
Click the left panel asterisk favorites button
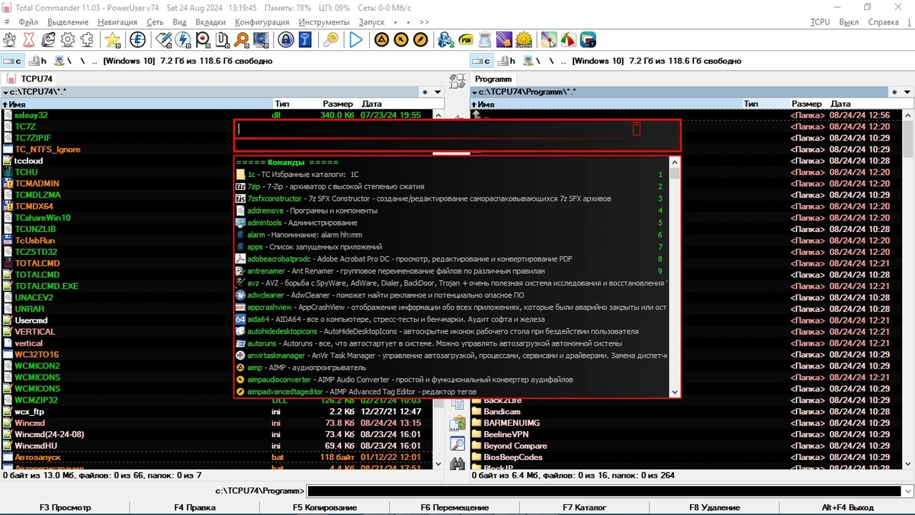425,92
